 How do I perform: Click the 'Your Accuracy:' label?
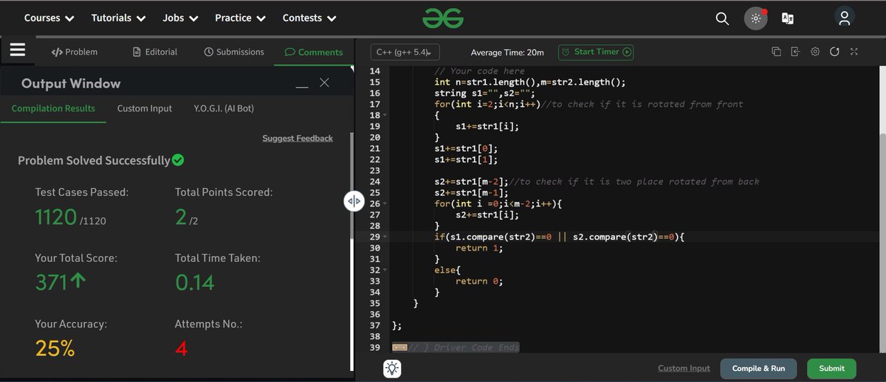[x=71, y=324]
